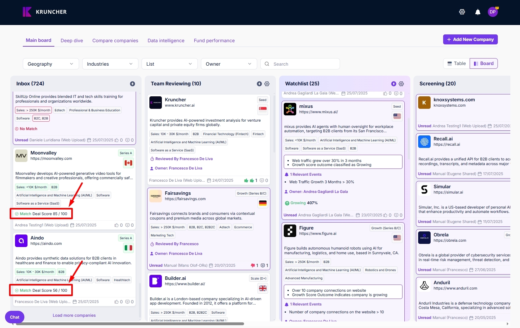Click the Inbox column lightning icon
Screen dimensions: 520x328
coord(132,84)
